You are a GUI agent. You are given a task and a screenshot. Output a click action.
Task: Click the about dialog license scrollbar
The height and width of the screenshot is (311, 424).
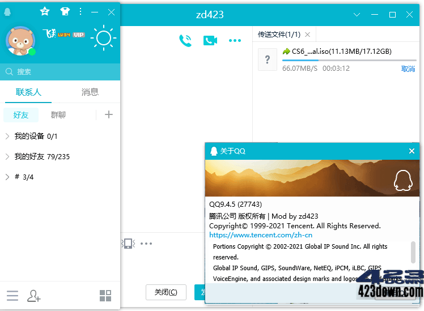413,252
